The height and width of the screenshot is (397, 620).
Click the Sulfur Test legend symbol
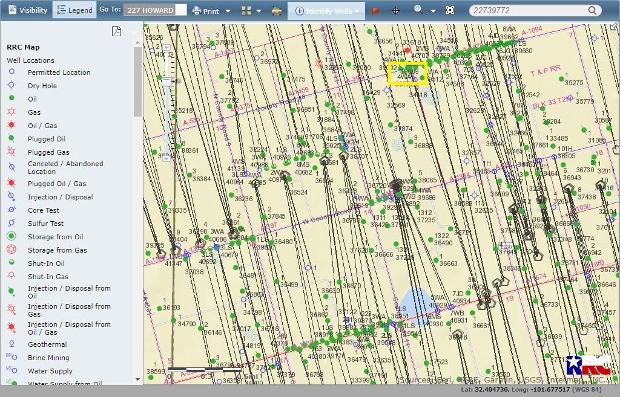tap(12, 223)
